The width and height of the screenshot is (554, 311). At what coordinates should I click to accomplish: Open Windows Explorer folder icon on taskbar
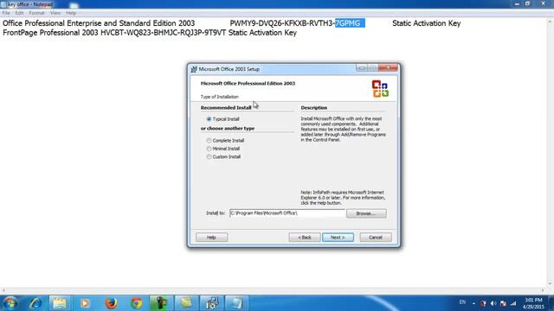pyautogui.click(x=60, y=303)
